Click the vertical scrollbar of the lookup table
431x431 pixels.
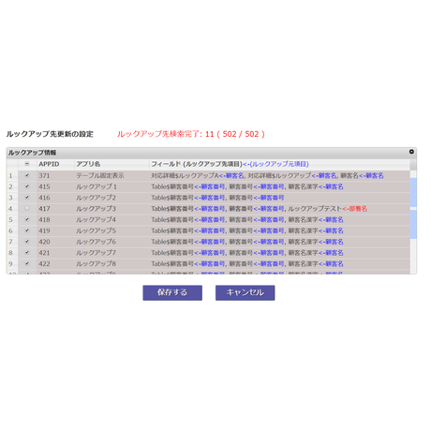413,222
